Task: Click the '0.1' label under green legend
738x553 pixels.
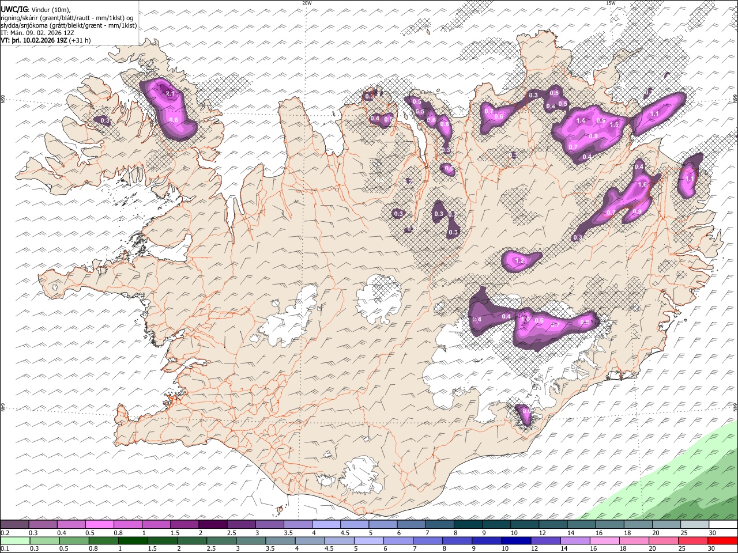Action: pos(5,549)
